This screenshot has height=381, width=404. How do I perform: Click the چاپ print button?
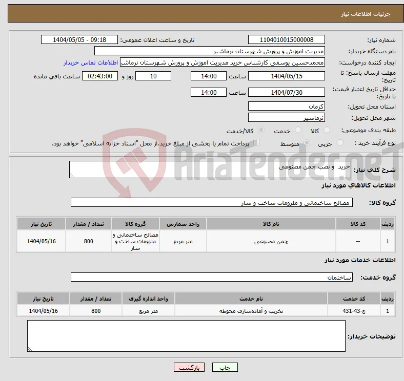(225, 367)
